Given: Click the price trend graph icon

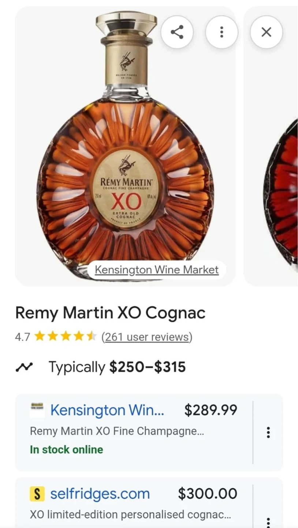Looking at the screenshot, I should [x=24, y=367].
